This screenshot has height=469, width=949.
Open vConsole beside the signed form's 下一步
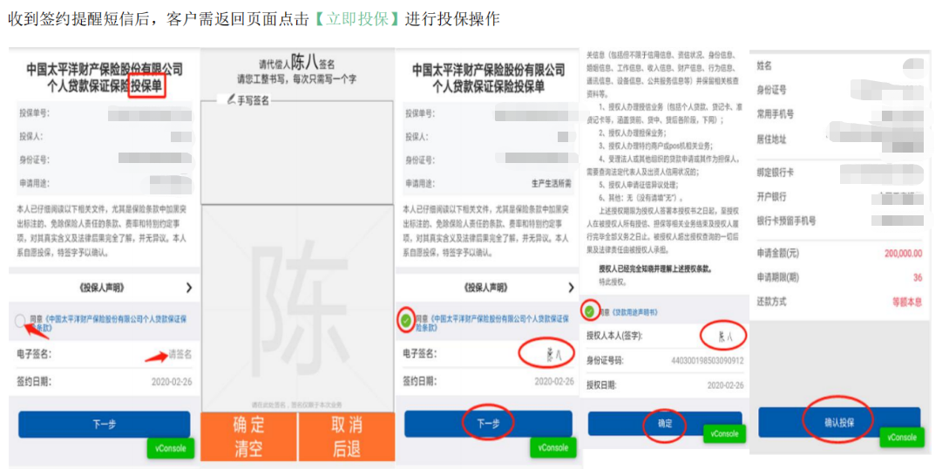tap(554, 448)
